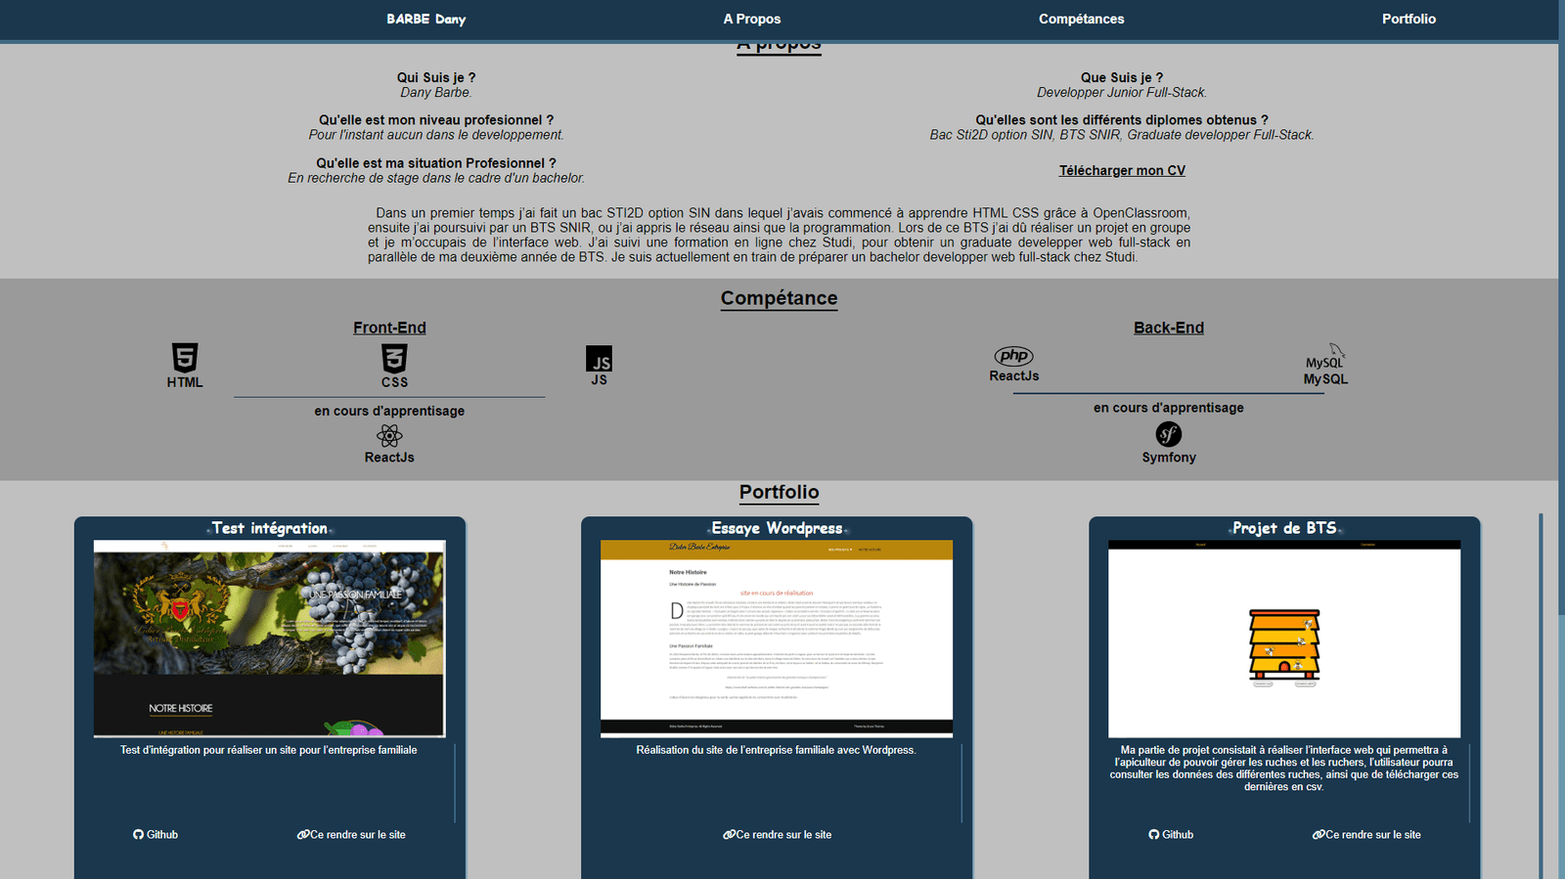Image resolution: width=1565 pixels, height=879 pixels.
Task: Click the PHP oval logo icon
Action: click(x=1013, y=356)
